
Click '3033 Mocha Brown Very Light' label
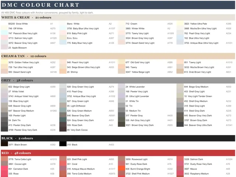coord(199,67)
